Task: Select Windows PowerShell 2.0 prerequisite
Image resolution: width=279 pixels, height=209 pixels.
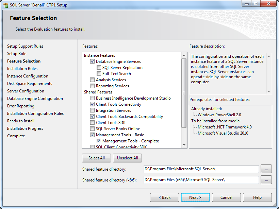Action: pyautogui.click(x=219, y=115)
